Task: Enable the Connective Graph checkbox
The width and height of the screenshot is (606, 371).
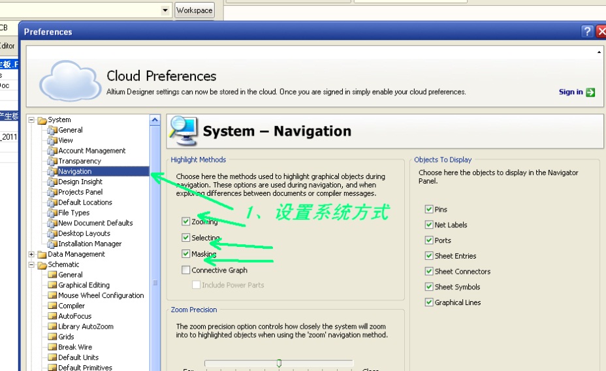Action: click(x=186, y=270)
